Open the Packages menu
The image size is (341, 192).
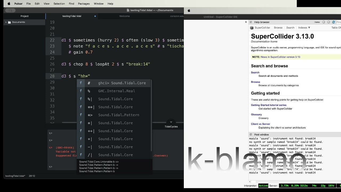84,4
